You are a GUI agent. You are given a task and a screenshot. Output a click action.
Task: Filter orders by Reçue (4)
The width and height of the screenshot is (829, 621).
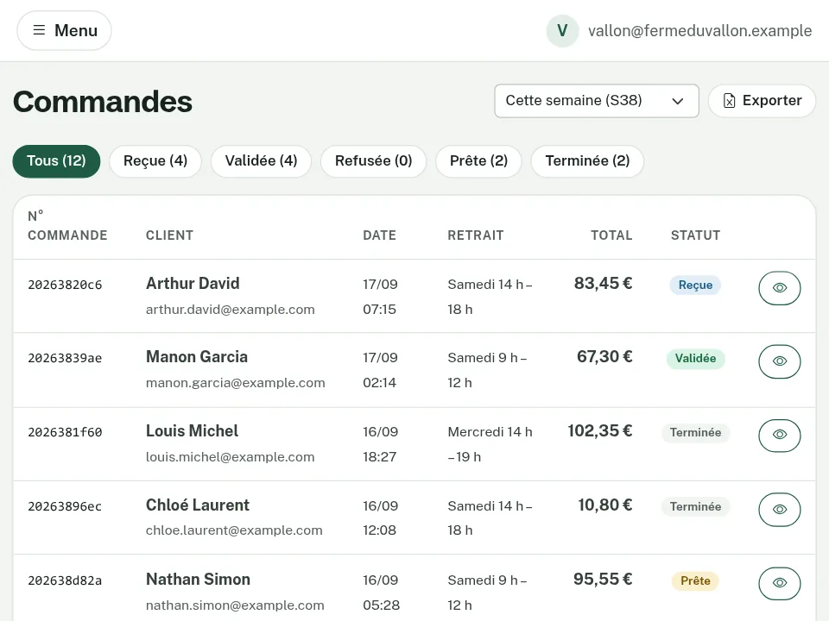pyautogui.click(x=155, y=161)
